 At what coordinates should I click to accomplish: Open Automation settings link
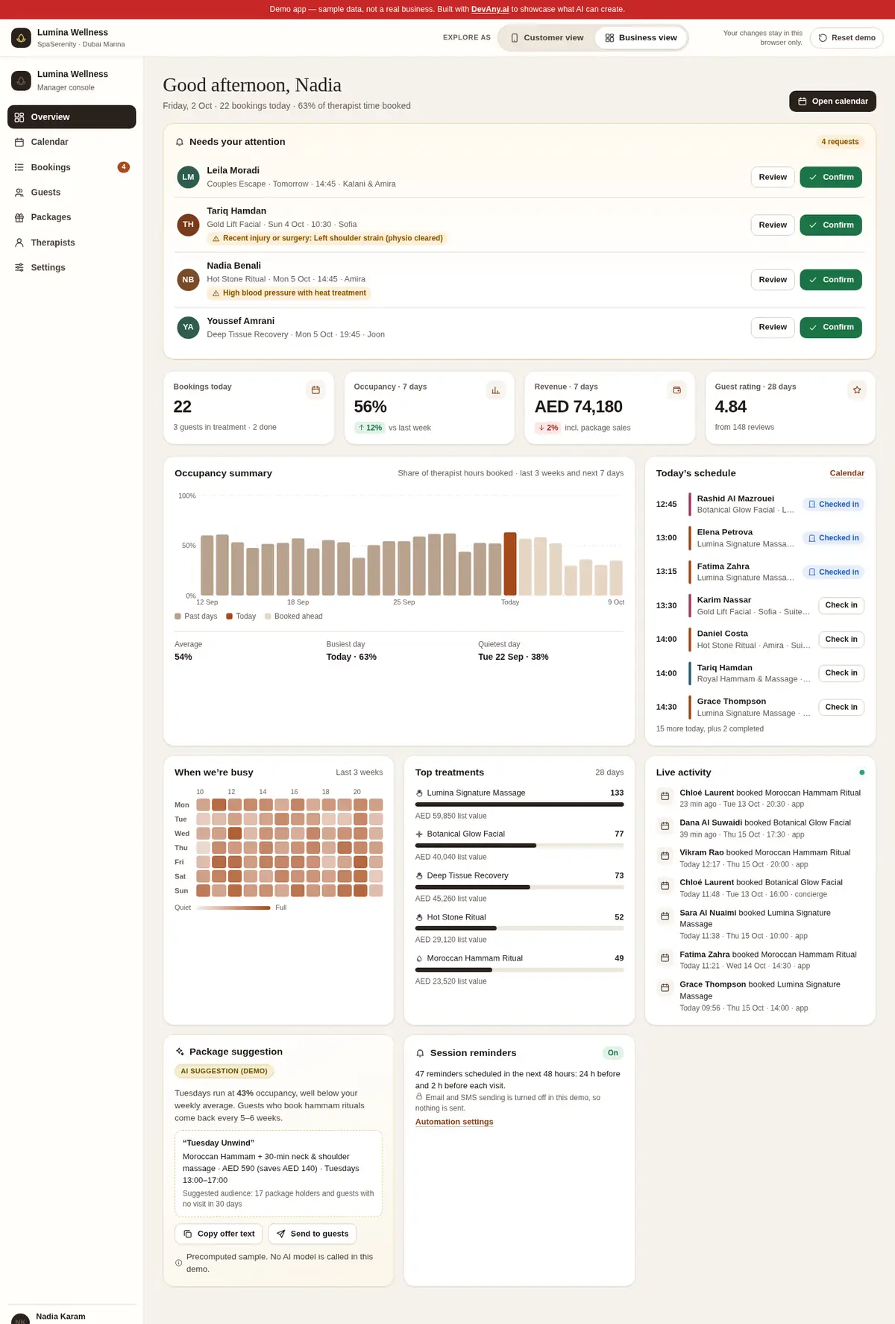pos(454,1122)
